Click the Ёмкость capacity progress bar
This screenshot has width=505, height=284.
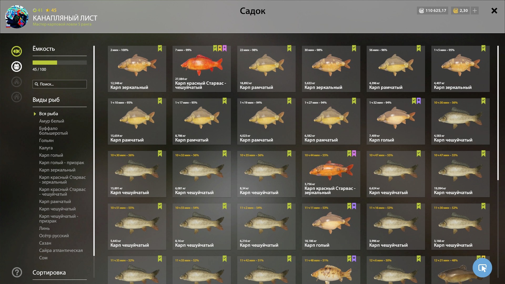[60, 63]
